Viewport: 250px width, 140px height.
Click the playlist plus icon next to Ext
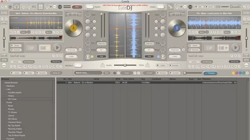click(x=114, y=73)
